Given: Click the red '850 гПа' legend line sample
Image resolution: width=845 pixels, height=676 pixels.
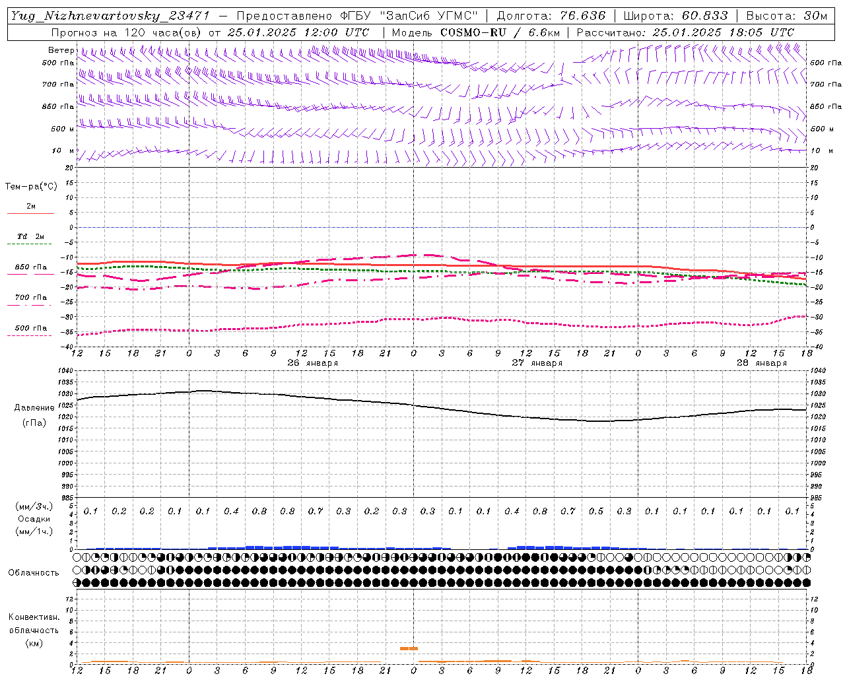Looking at the screenshot, I should (x=30, y=274).
